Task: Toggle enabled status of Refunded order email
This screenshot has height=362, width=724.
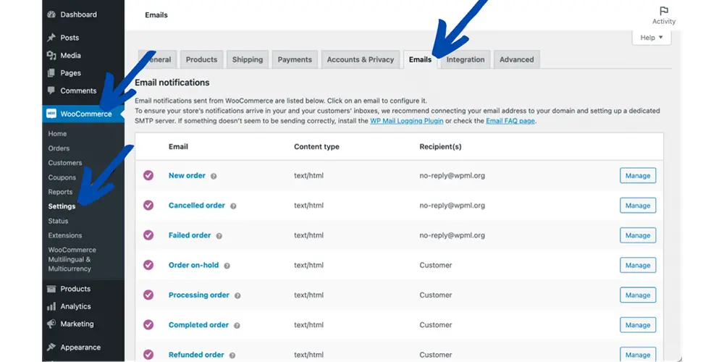Action: (x=148, y=355)
